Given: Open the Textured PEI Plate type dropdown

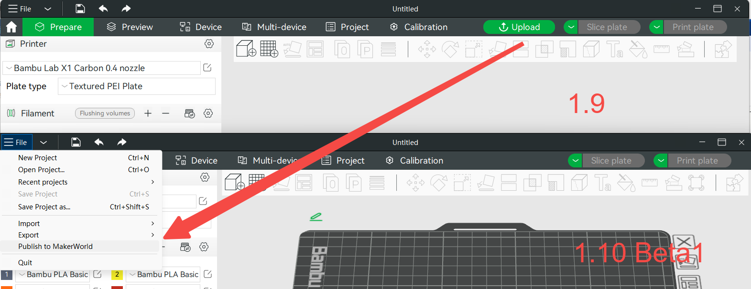Looking at the screenshot, I should click(137, 86).
